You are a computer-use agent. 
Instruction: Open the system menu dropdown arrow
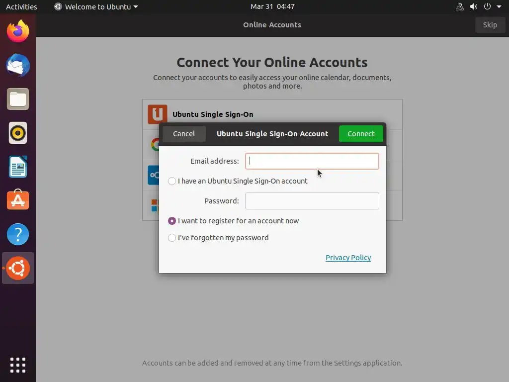click(499, 6)
